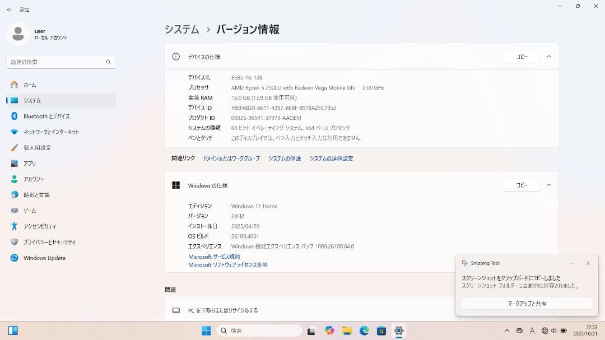Open Task View on the taskbar
The image size is (605, 340).
click(311, 330)
